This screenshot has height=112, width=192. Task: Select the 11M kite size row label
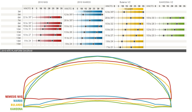[x=19, y=32]
